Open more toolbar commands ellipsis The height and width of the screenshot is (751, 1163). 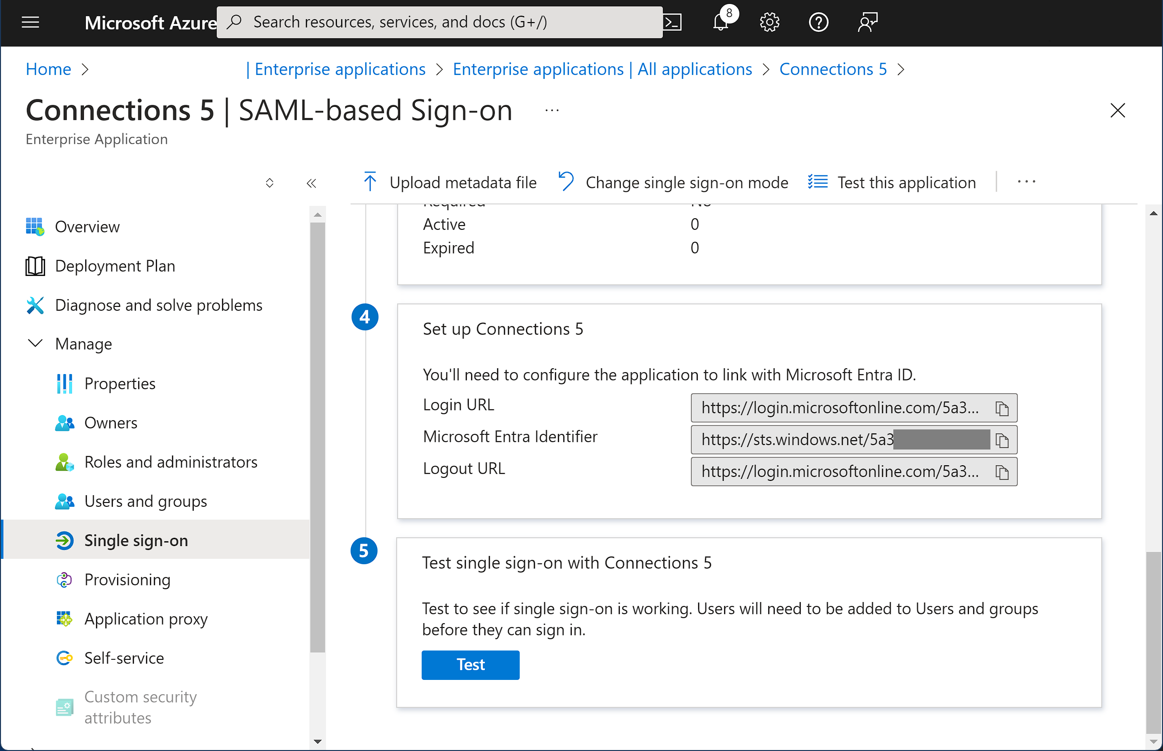[x=1026, y=181]
